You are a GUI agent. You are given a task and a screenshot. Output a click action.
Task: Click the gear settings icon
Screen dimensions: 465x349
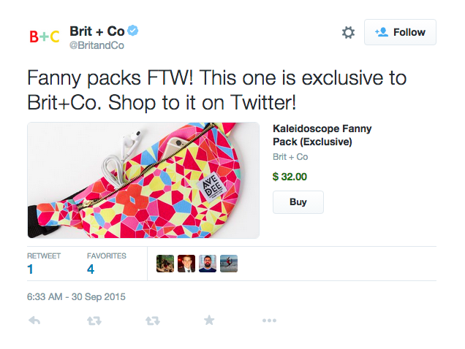point(349,33)
